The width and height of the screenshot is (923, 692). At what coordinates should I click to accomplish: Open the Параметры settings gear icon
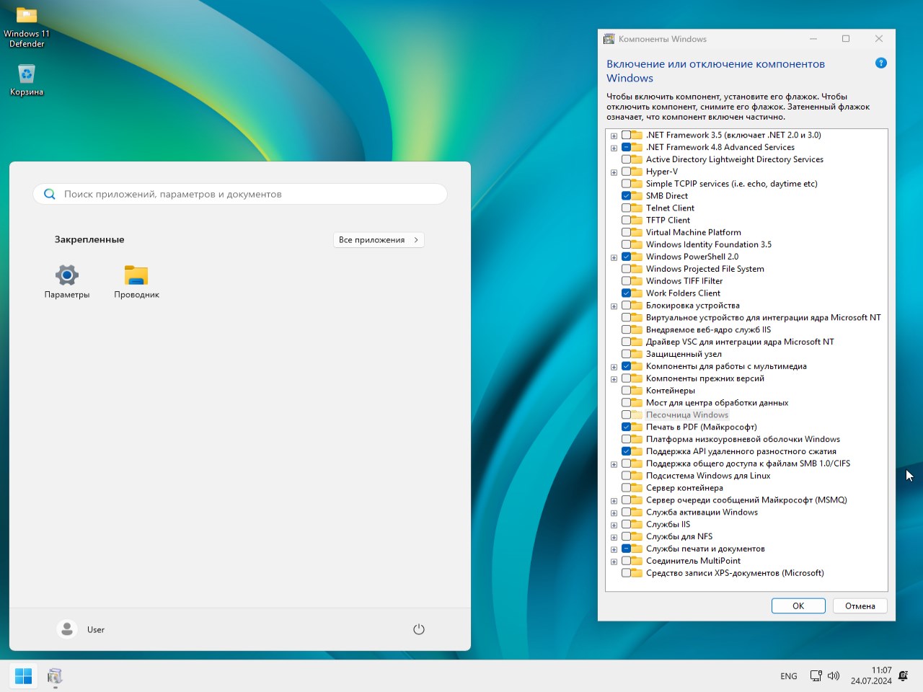point(67,275)
